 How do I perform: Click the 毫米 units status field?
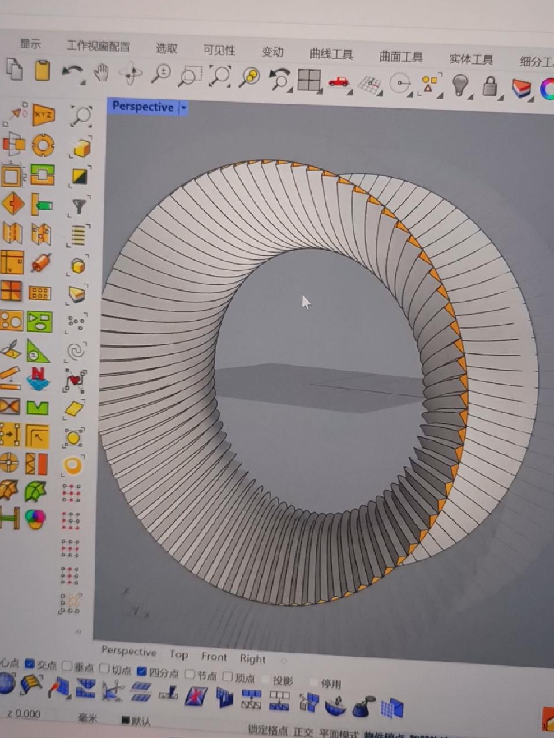88,718
